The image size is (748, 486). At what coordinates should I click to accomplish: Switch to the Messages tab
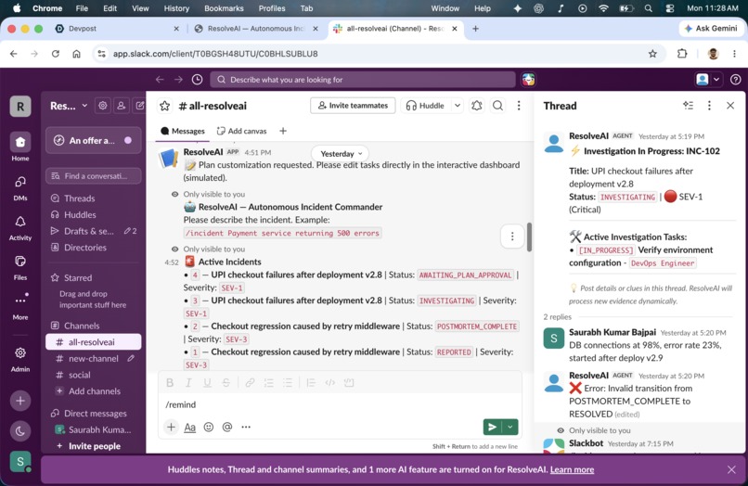click(183, 131)
